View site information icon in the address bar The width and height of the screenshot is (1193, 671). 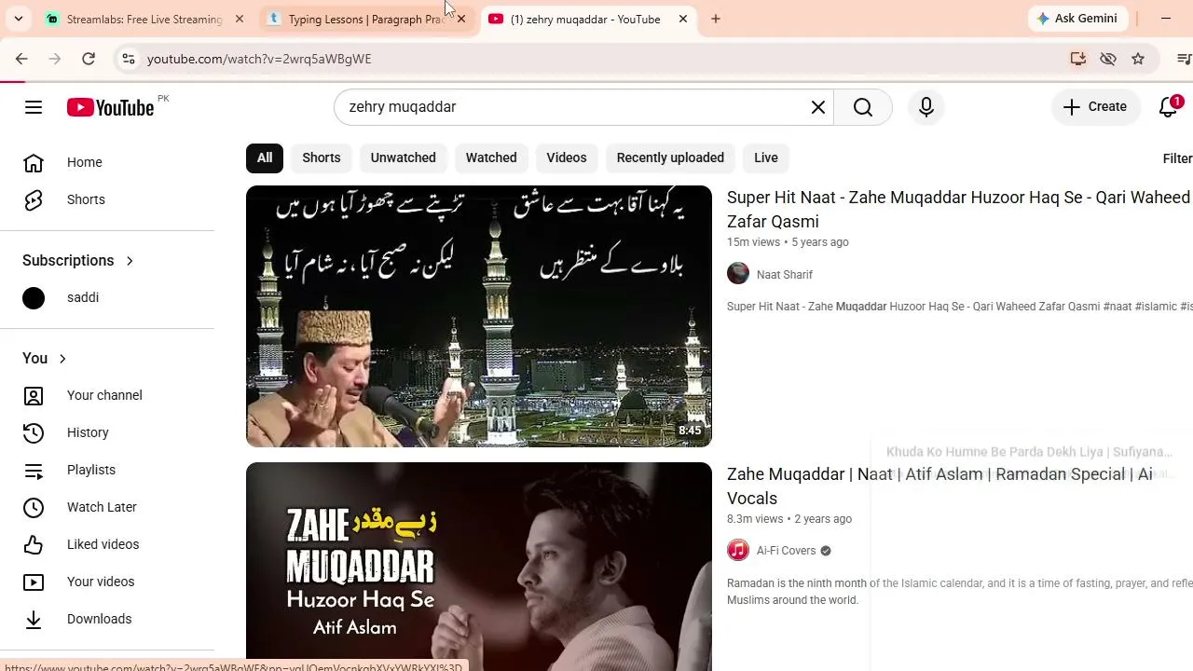[x=129, y=59]
